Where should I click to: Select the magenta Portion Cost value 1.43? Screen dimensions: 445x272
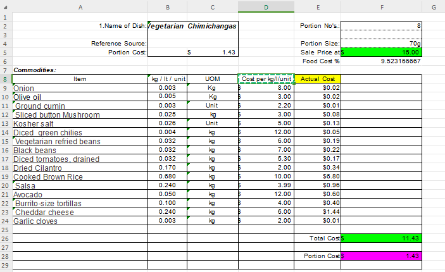382,256
